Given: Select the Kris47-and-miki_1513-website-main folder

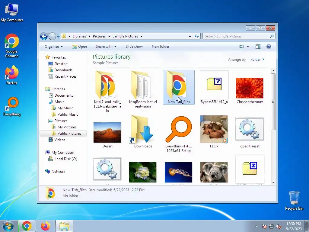Looking at the screenshot, I should coord(107,91).
